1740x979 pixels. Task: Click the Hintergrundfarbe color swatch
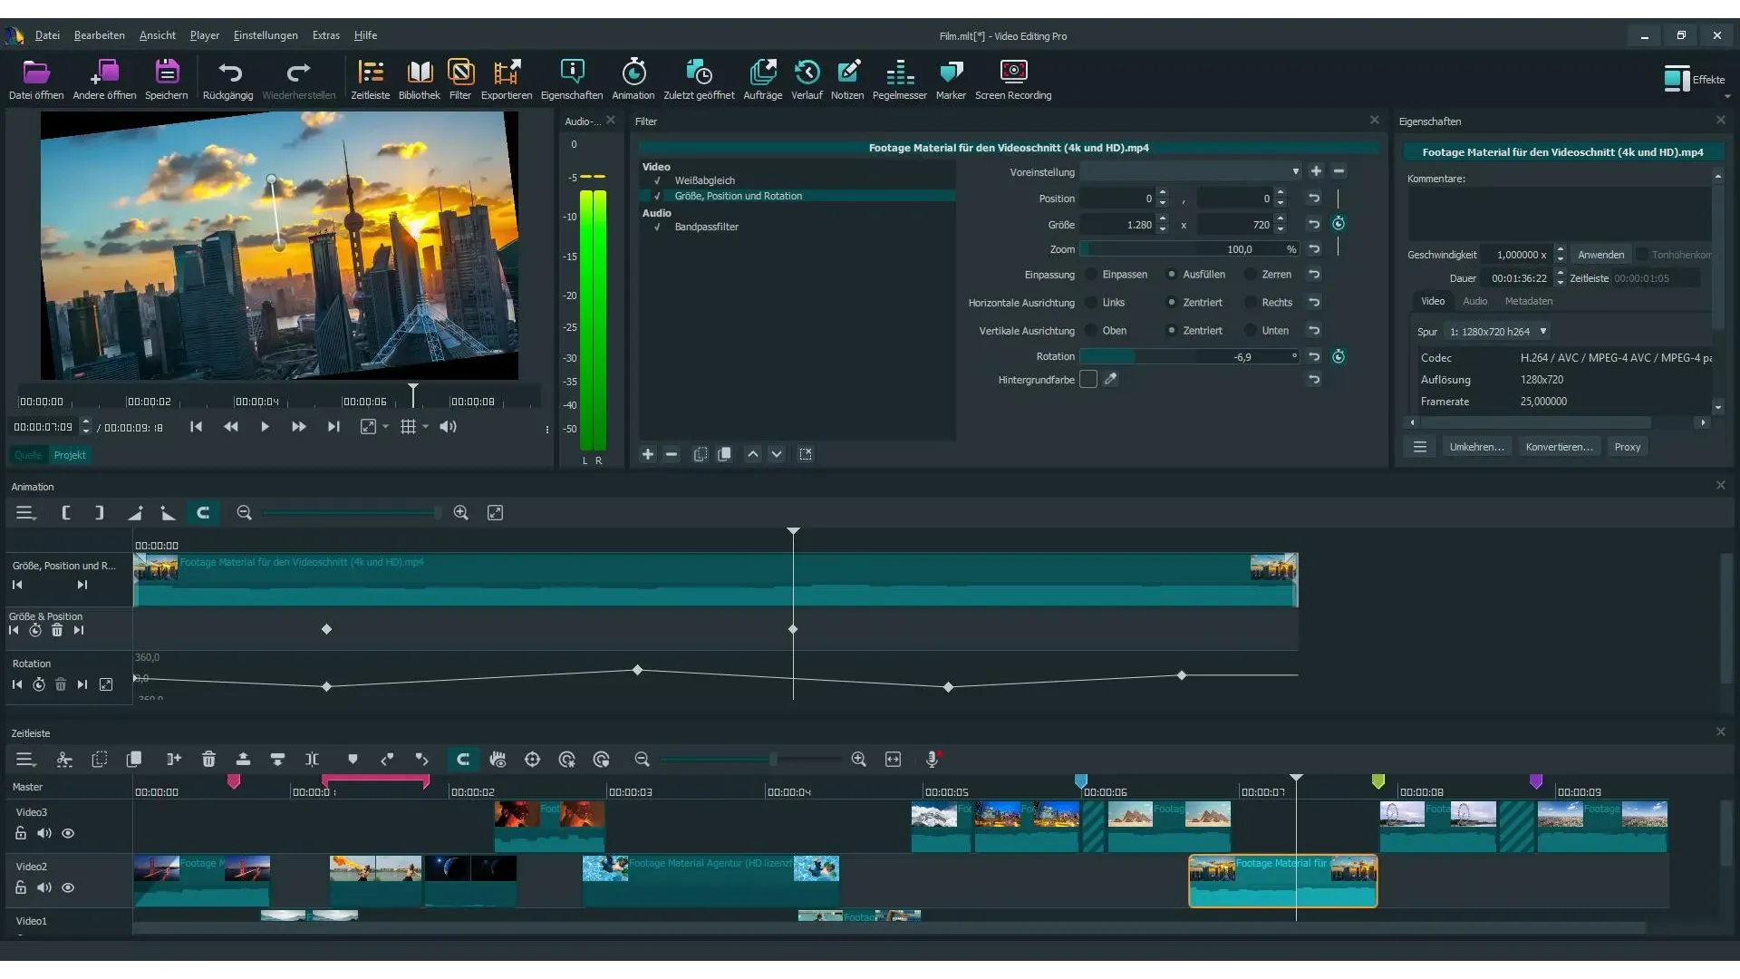point(1088,380)
